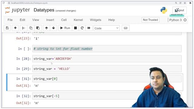Restart kernel and run all cells icon
194x109 pixels.
tap(89, 28)
